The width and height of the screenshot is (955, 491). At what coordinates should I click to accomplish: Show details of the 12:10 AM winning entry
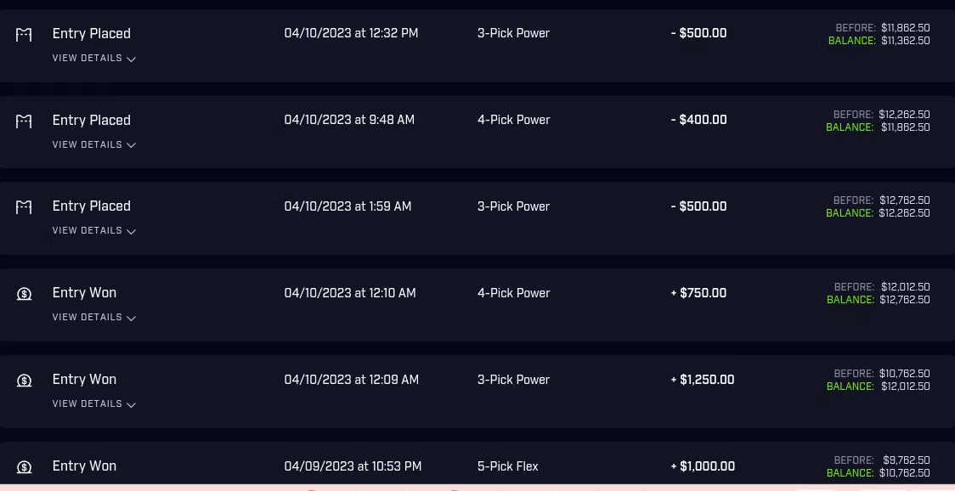pos(93,318)
